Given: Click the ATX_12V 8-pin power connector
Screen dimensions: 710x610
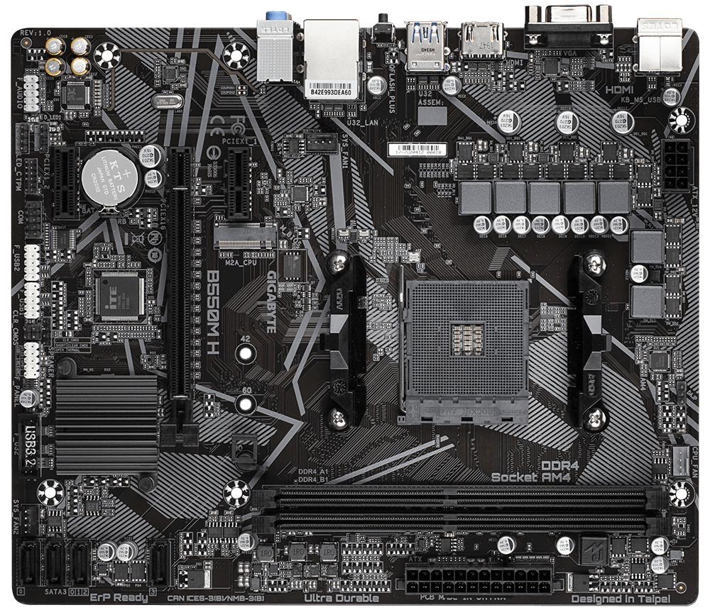Looking at the screenshot, I should 674,165.
